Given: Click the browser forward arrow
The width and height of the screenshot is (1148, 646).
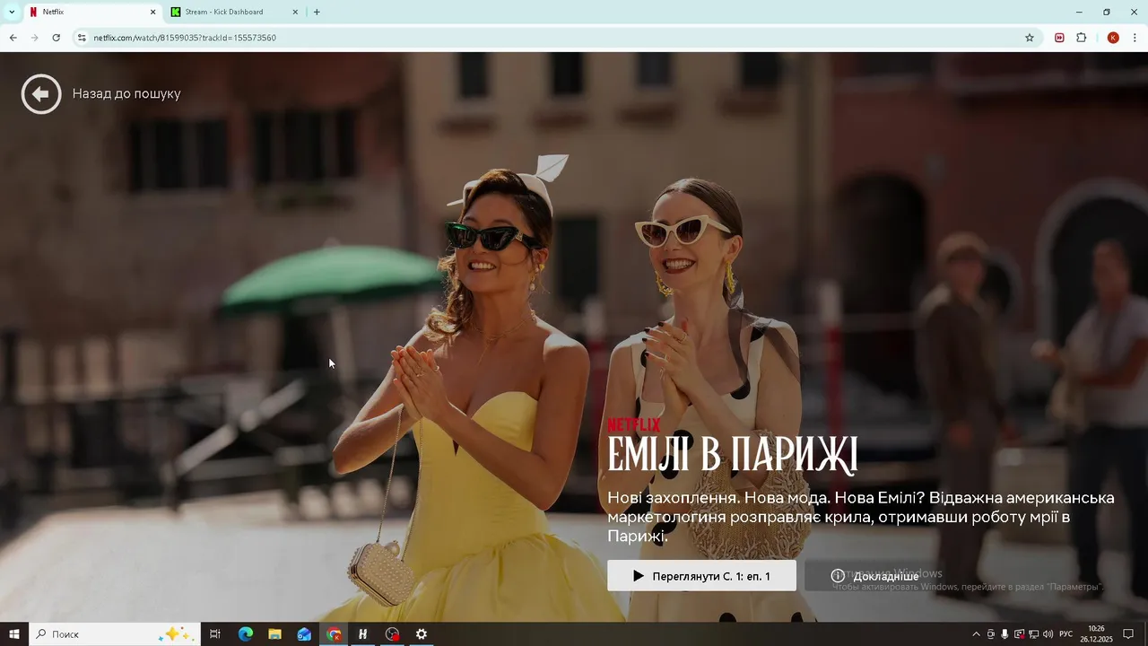Looking at the screenshot, I should pyautogui.click(x=34, y=38).
